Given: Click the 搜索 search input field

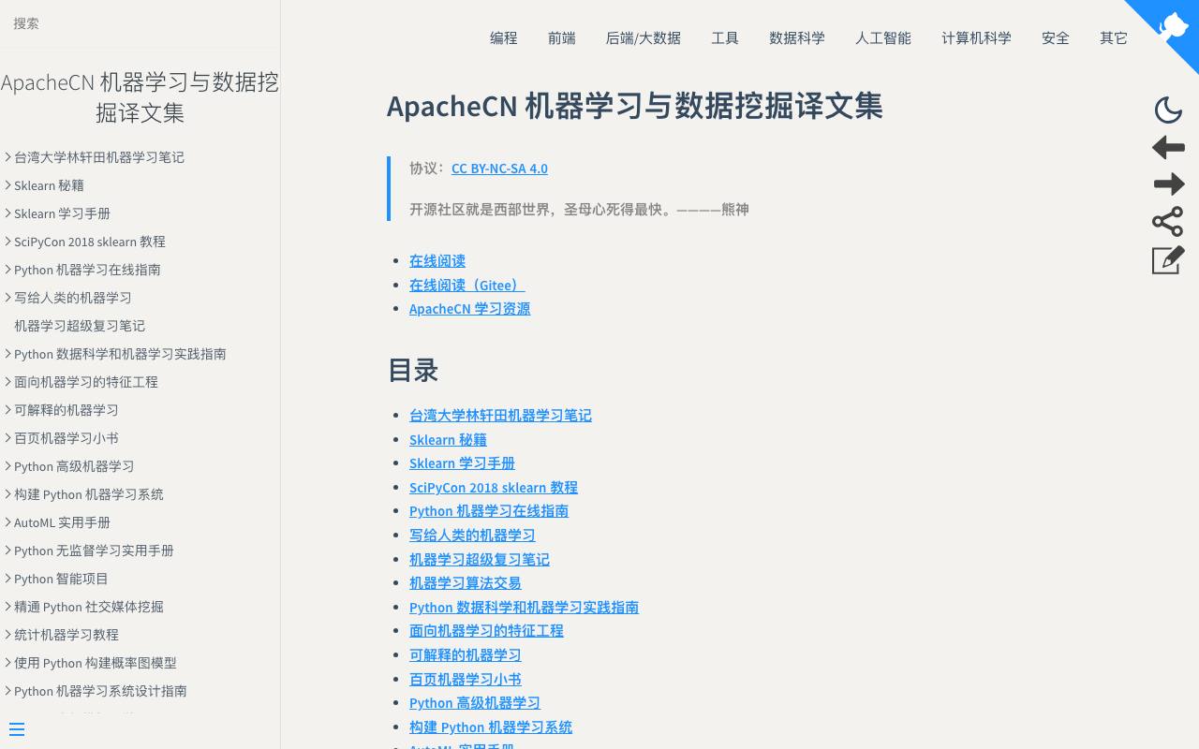Looking at the screenshot, I should point(141,23).
